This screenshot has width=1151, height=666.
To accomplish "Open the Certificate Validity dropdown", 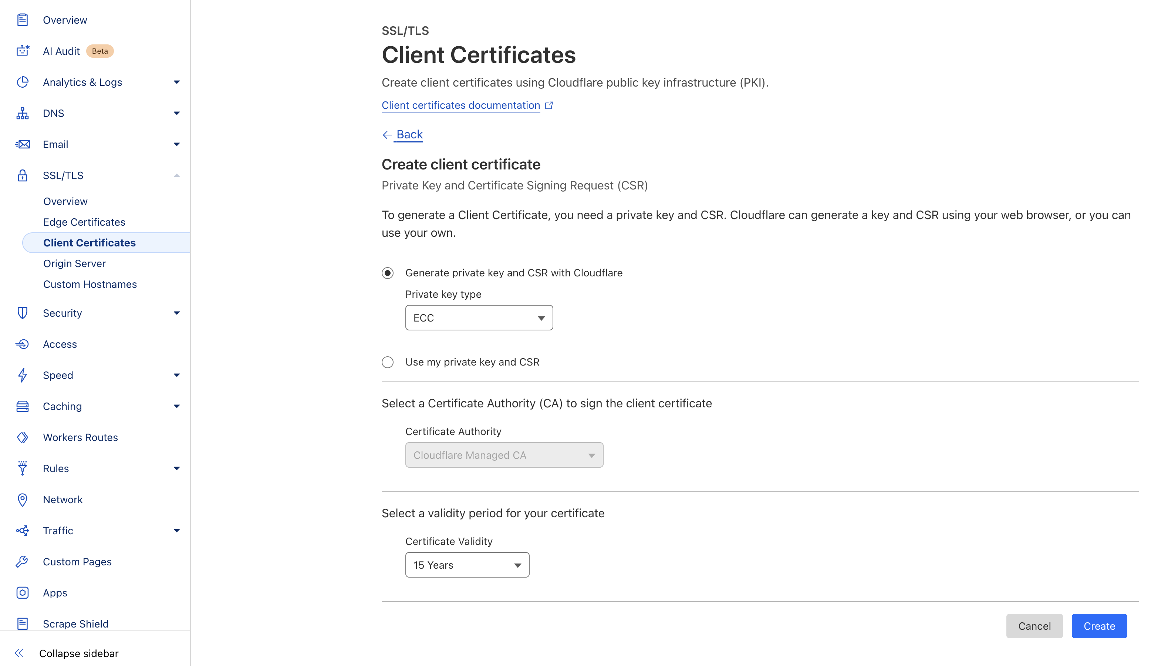I will point(467,565).
